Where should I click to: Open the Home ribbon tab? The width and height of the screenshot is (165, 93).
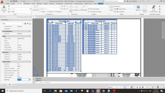(7, 4)
